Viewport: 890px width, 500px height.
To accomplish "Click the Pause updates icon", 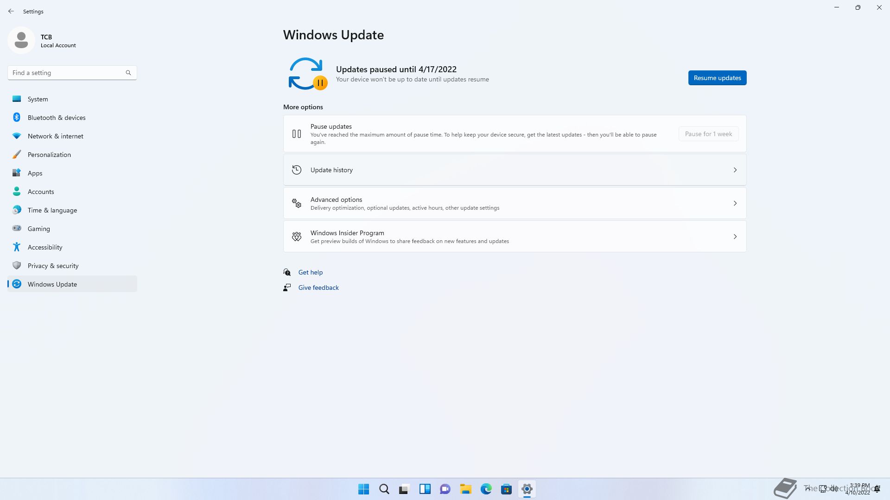I will (297, 134).
